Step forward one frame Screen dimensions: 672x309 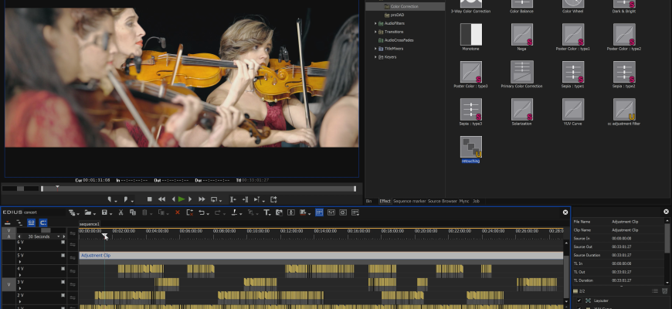pos(190,199)
